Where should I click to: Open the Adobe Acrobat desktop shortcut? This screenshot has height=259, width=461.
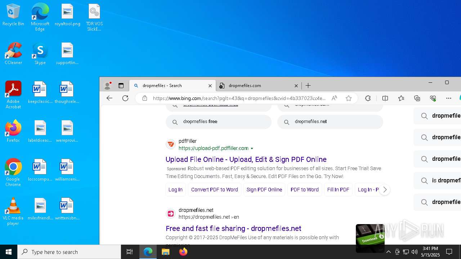point(13,95)
